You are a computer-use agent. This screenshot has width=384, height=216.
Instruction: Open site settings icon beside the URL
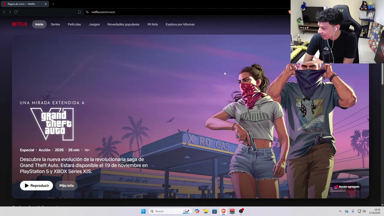click(87, 12)
